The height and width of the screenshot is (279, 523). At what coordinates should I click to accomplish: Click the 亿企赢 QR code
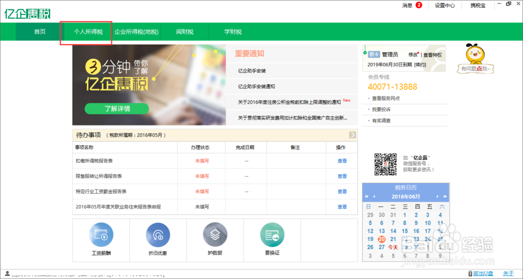385,164
